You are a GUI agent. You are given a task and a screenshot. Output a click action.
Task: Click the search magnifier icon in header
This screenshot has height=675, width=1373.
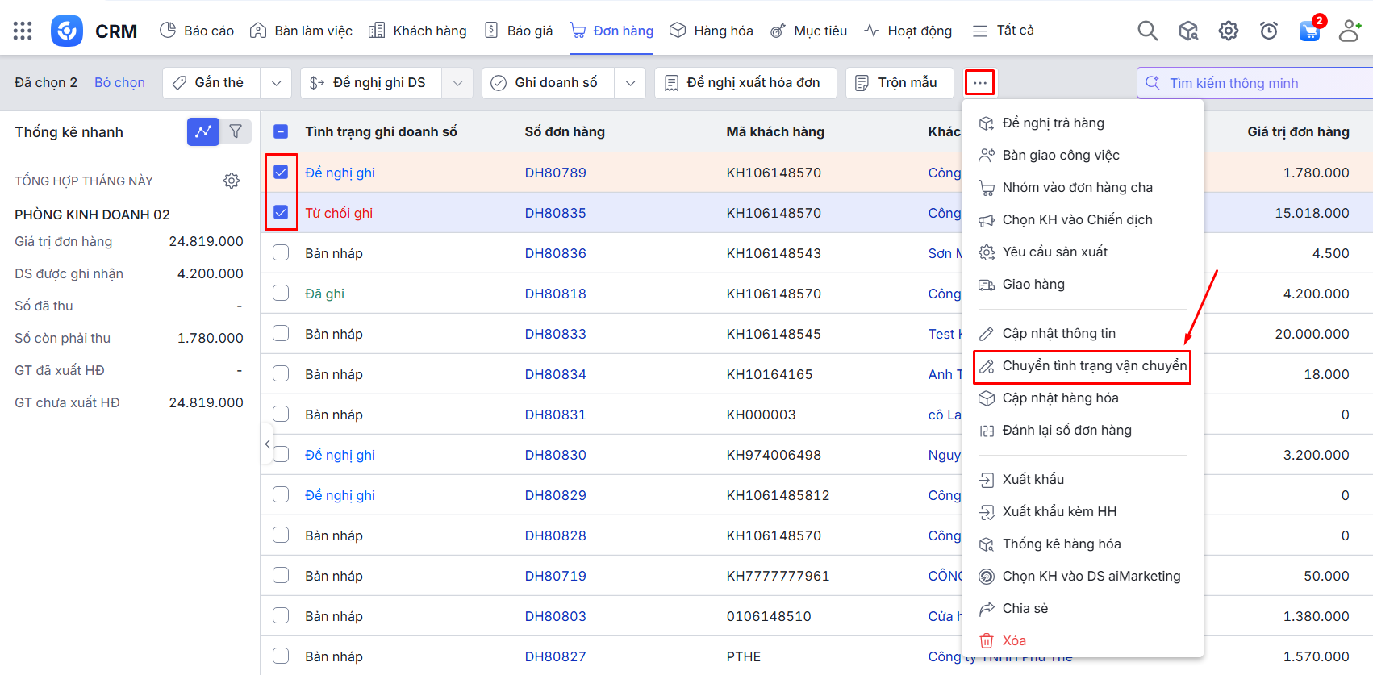(x=1147, y=31)
